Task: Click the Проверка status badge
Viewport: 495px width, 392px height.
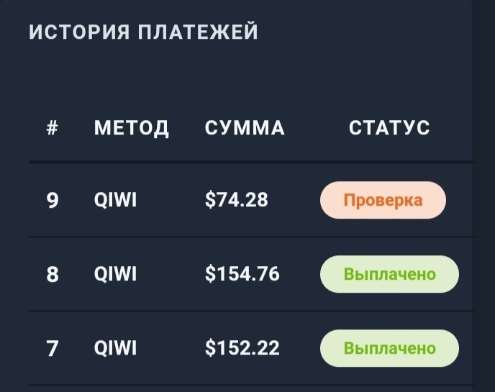Action: tap(383, 200)
